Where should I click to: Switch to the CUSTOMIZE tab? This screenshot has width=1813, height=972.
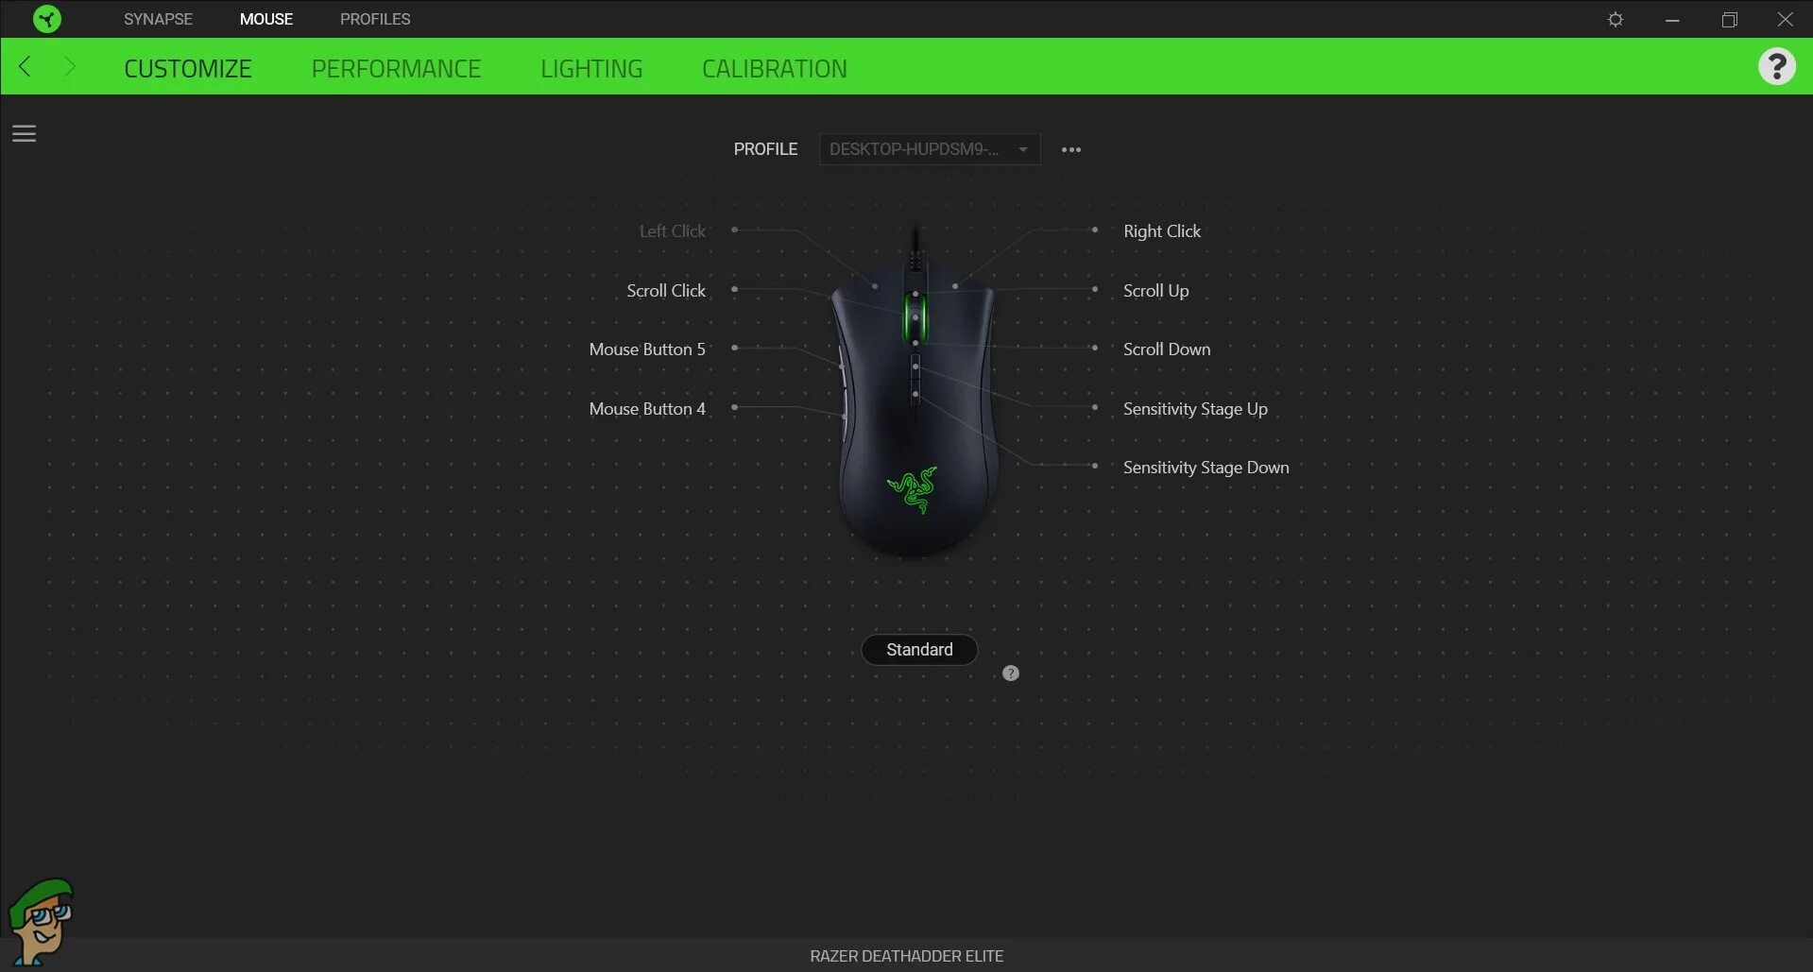188,69
